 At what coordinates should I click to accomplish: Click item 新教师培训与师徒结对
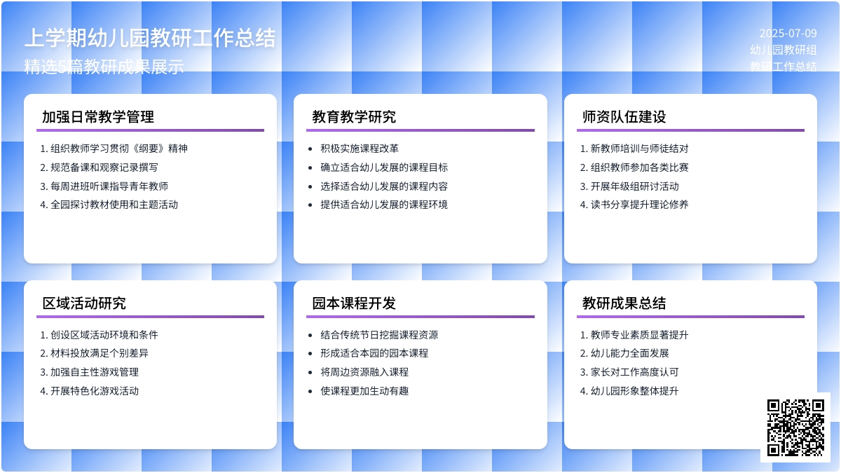pos(640,149)
